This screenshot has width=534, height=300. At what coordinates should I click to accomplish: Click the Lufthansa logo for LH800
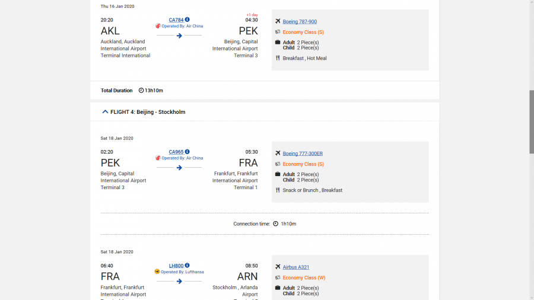pyautogui.click(x=157, y=272)
